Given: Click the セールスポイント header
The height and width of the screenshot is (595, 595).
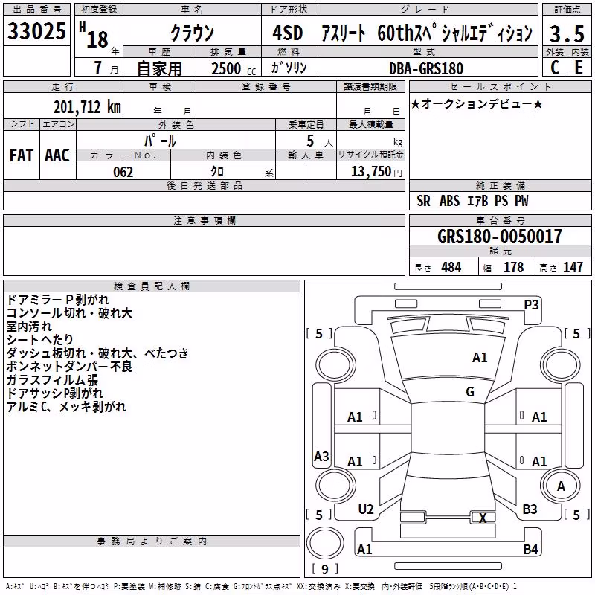Looking at the screenshot, I should point(500,87).
